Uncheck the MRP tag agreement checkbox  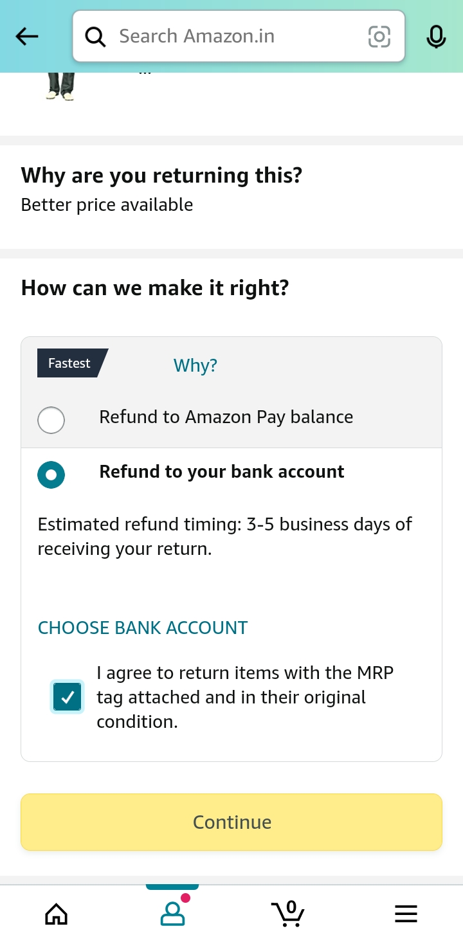[x=68, y=697]
